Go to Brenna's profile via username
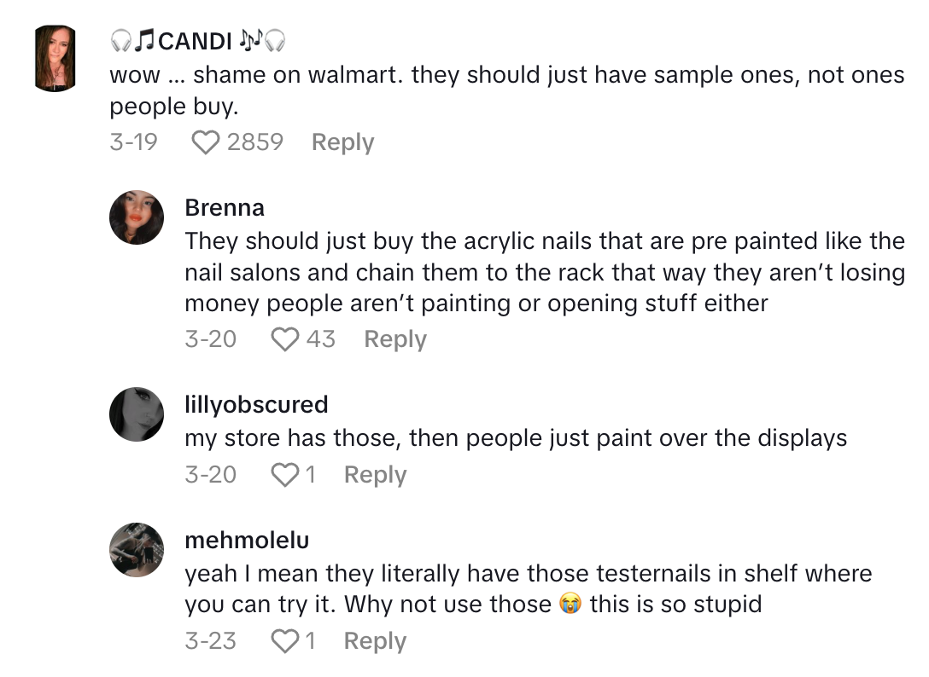The width and height of the screenshot is (929, 677). coord(225,208)
